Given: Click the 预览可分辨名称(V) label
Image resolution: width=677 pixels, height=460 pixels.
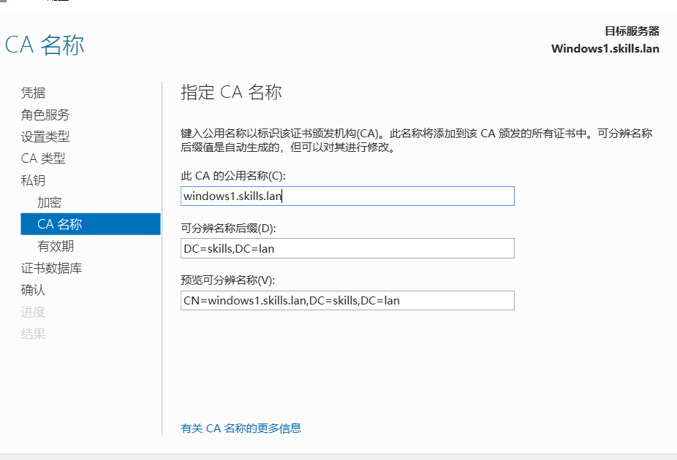Looking at the screenshot, I should 227,280.
